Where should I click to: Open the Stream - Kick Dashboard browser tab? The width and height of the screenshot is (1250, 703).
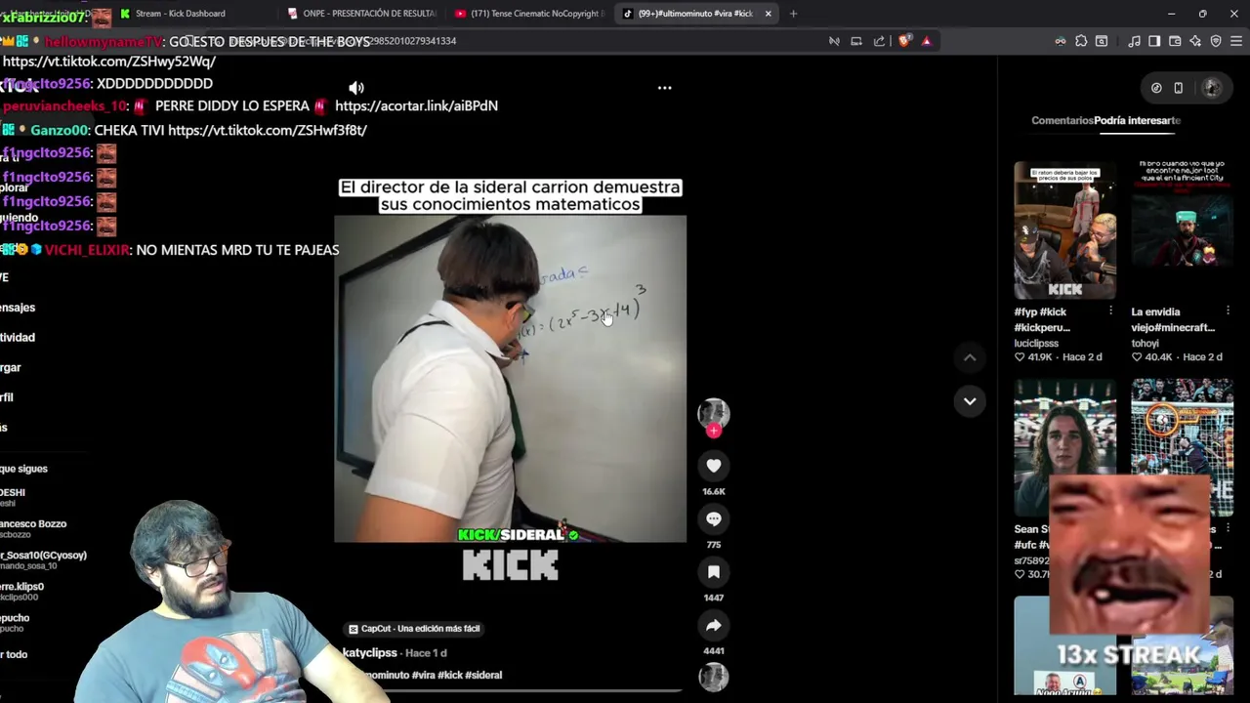point(181,14)
